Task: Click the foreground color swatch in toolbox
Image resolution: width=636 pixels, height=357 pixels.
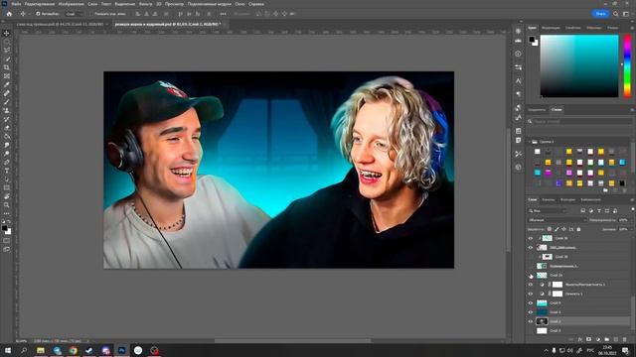Action: [4, 229]
